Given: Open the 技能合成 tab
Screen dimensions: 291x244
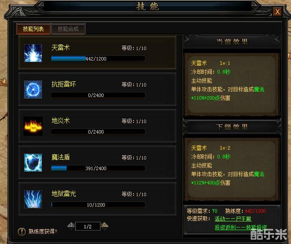Looking at the screenshot, I should coord(68,29).
